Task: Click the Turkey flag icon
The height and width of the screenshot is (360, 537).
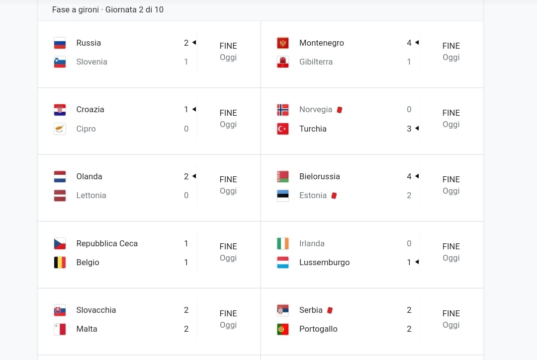Action: click(x=283, y=129)
